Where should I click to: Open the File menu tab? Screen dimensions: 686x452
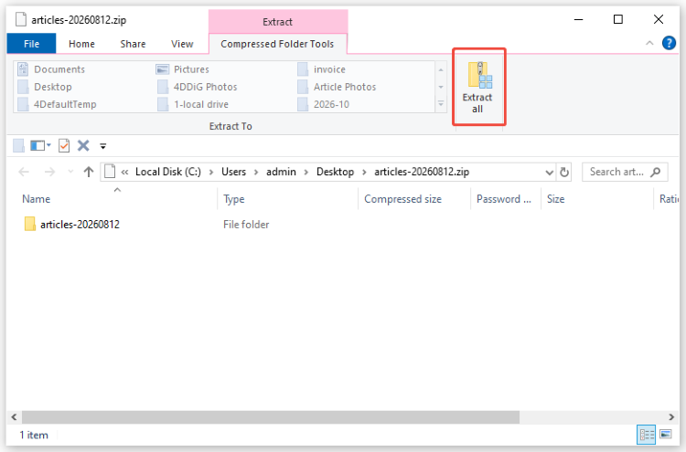tap(31, 44)
